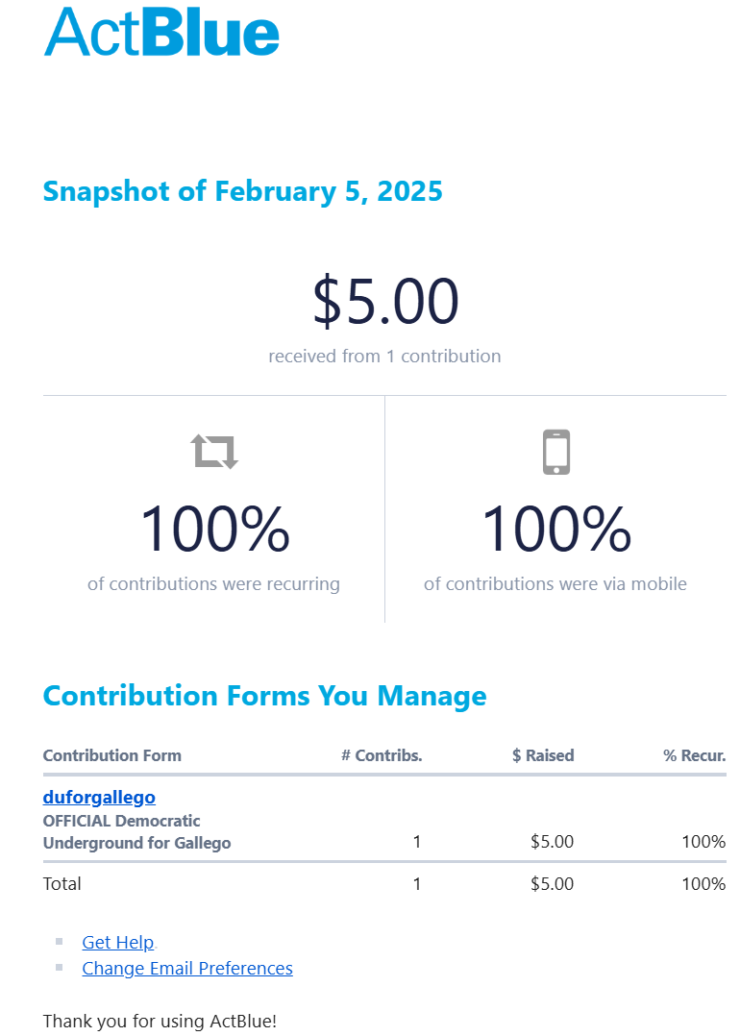Click the 100% via mobile figure

click(x=556, y=530)
